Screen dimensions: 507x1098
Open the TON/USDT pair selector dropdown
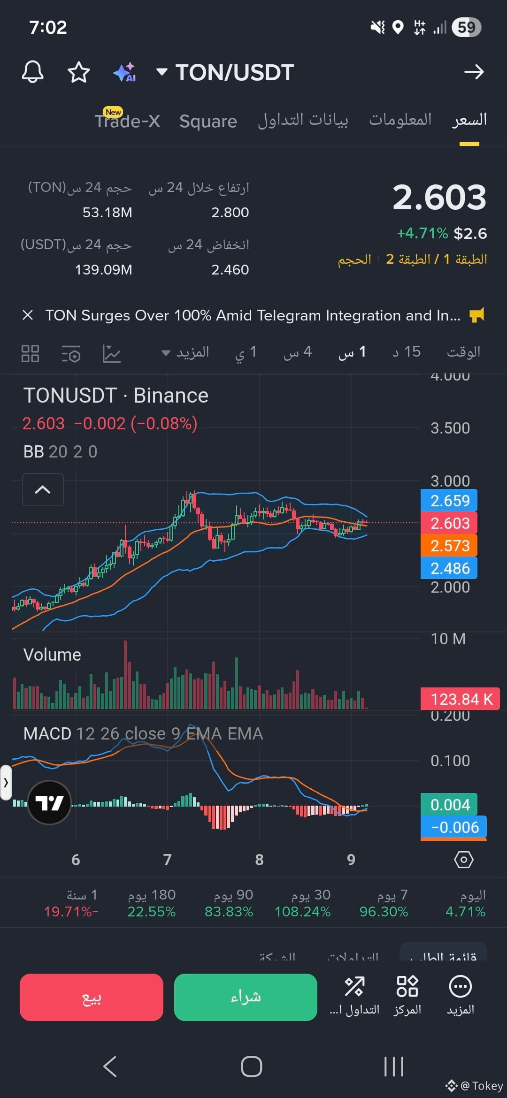click(225, 72)
